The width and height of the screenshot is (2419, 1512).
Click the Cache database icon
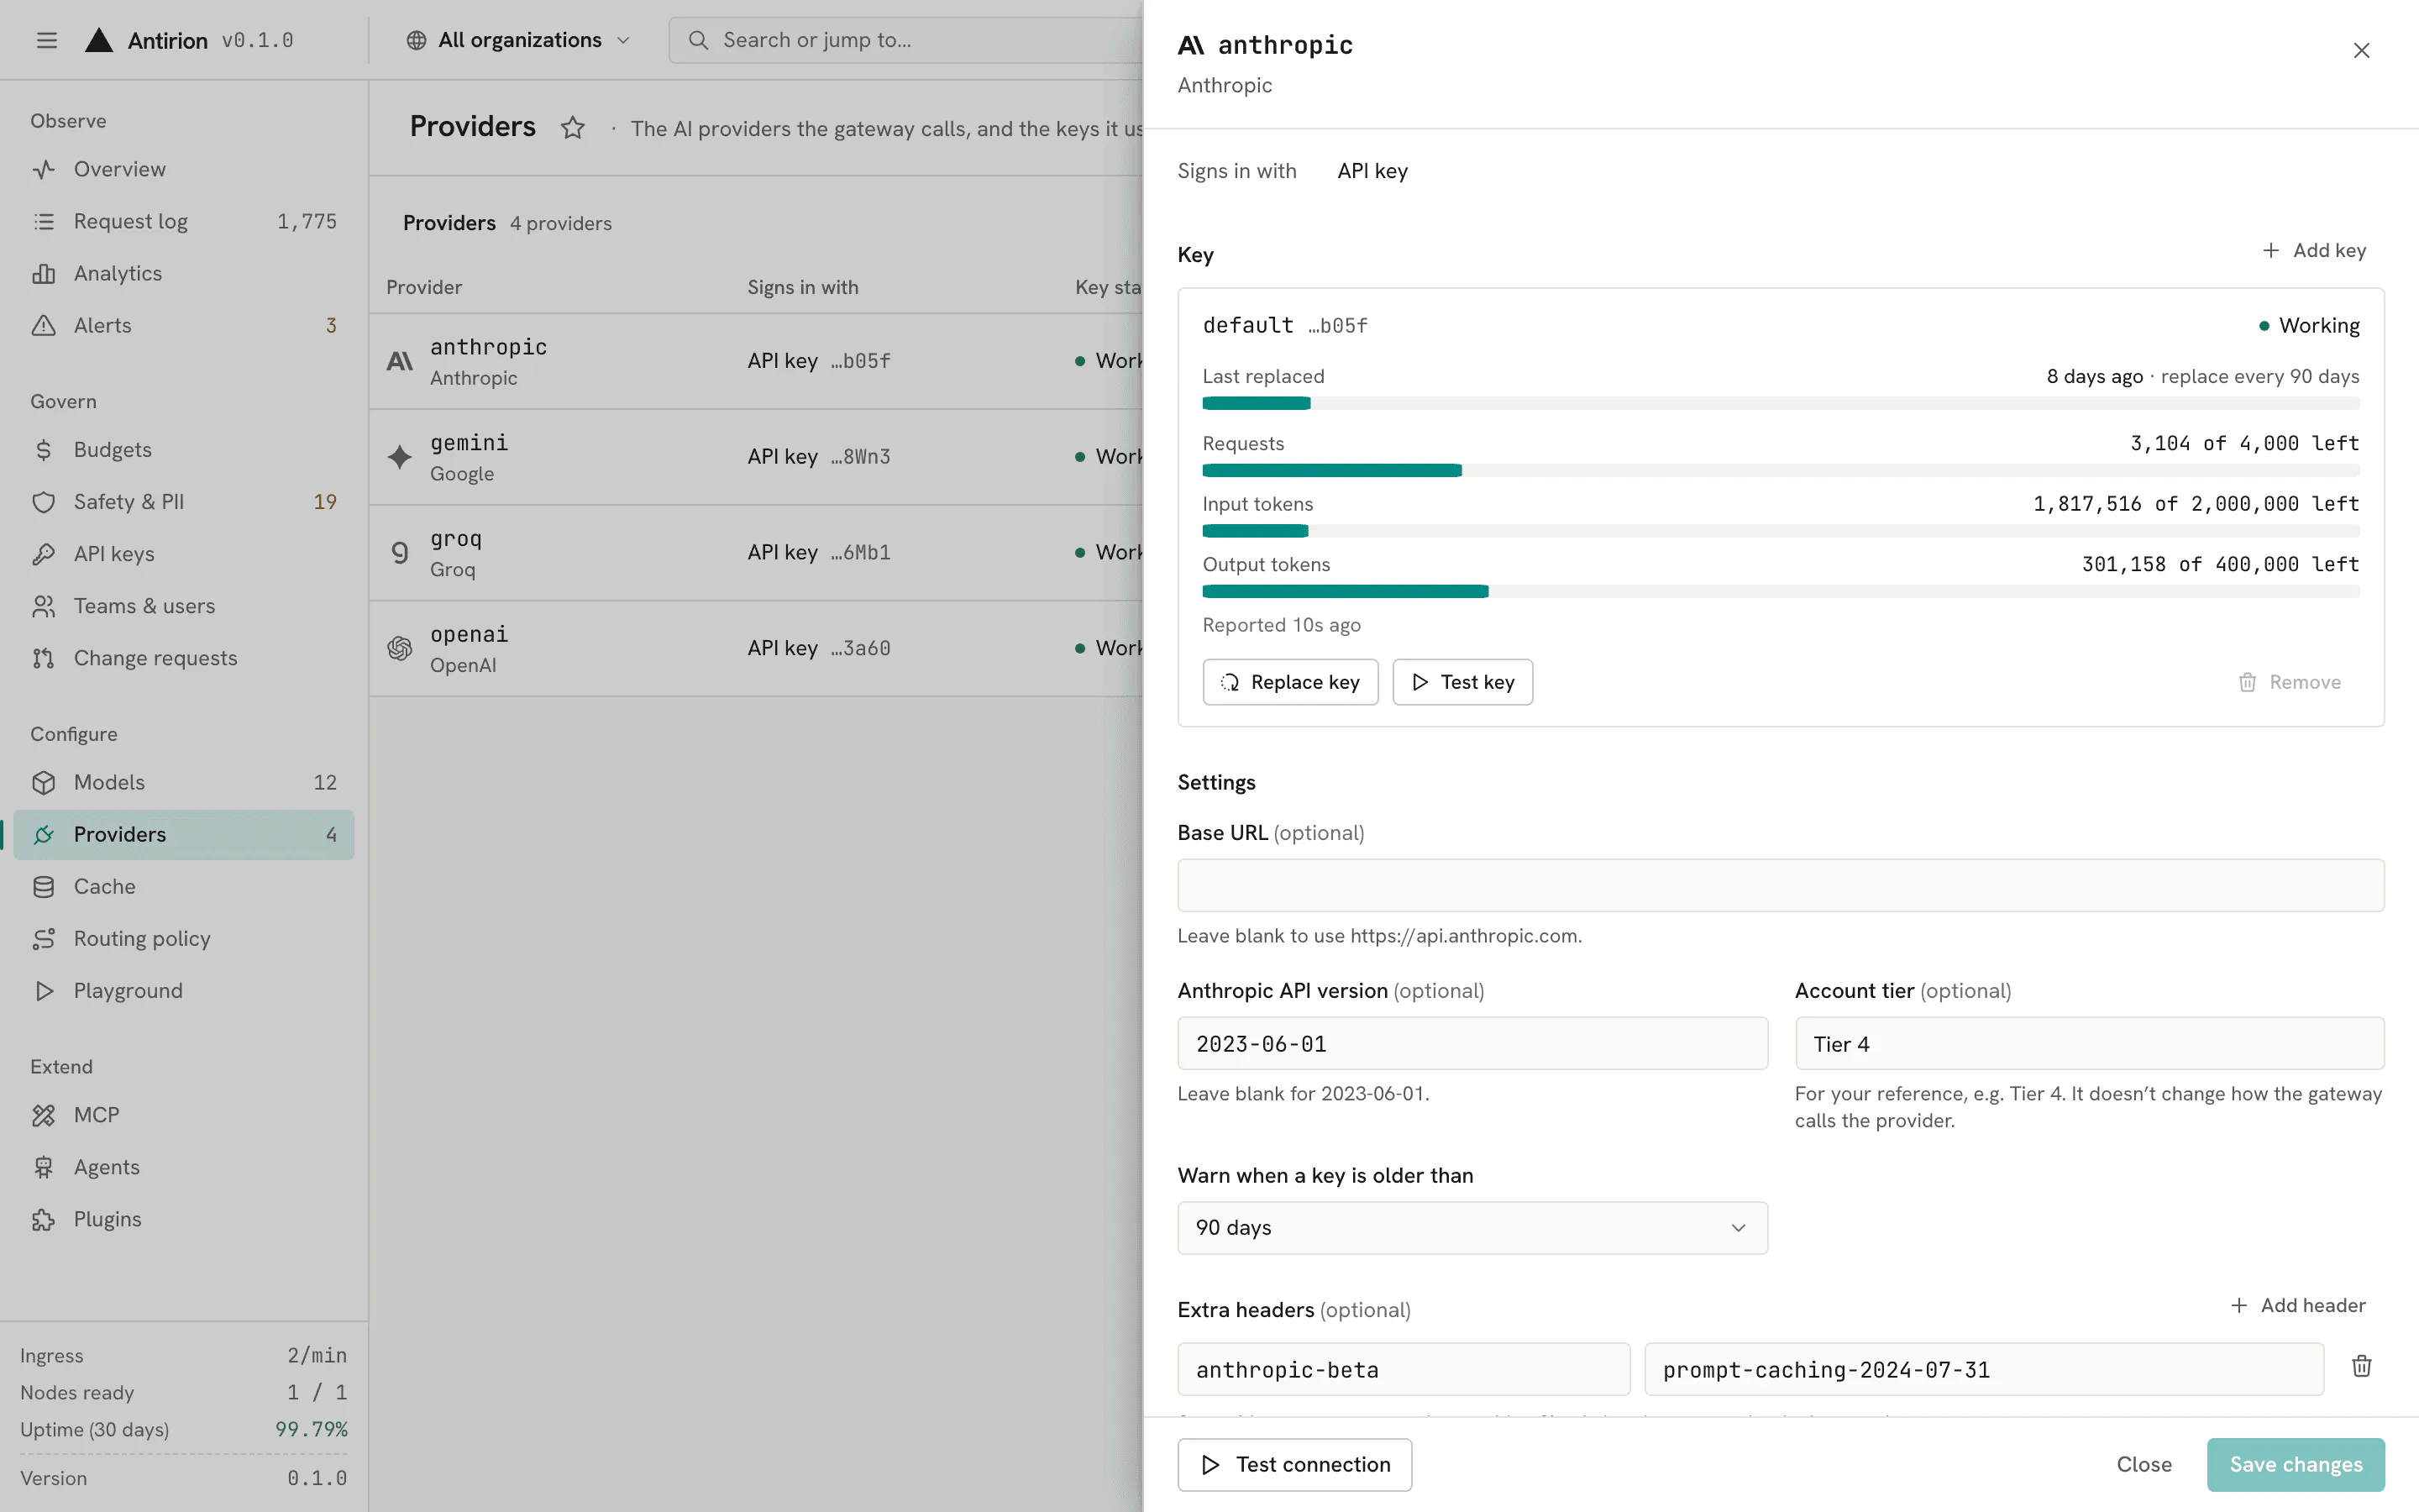(x=44, y=886)
